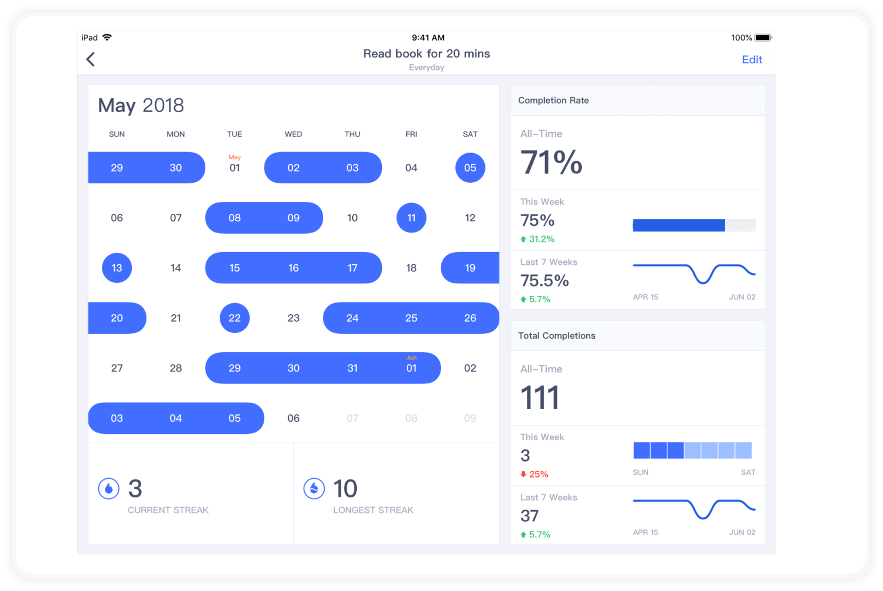This screenshot has height=591, width=883.
Task: Tap the Wi-Fi status icon
Action: [107, 37]
